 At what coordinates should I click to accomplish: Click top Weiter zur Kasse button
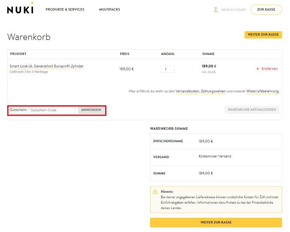(x=263, y=35)
